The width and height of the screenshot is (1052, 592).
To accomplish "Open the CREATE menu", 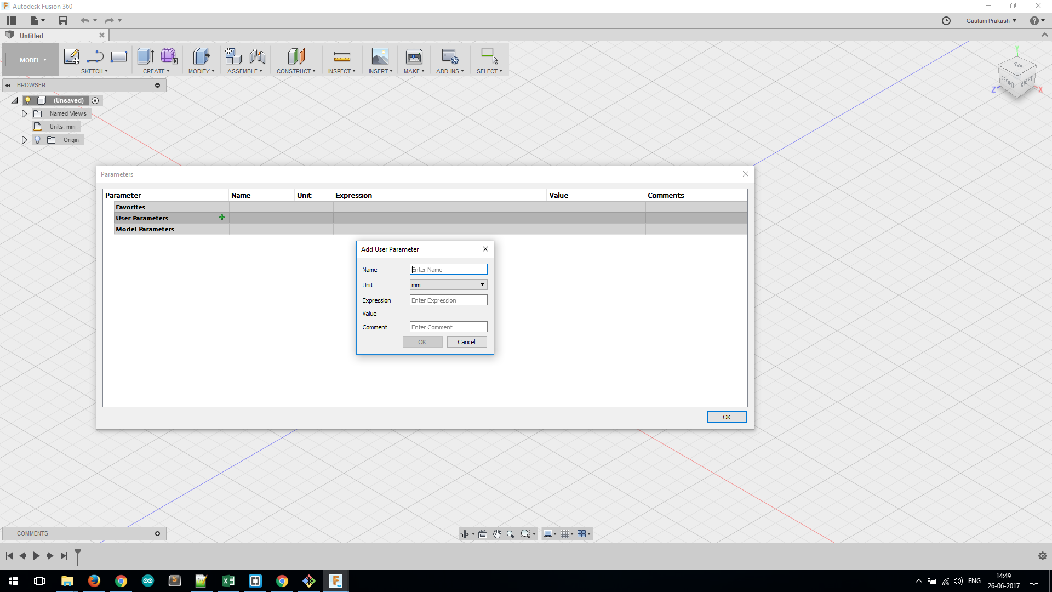I will 156,71.
